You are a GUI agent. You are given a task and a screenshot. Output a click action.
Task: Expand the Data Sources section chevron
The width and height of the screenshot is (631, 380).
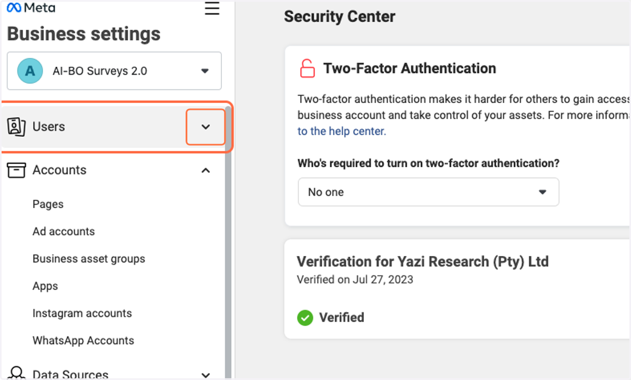[206, 375]
